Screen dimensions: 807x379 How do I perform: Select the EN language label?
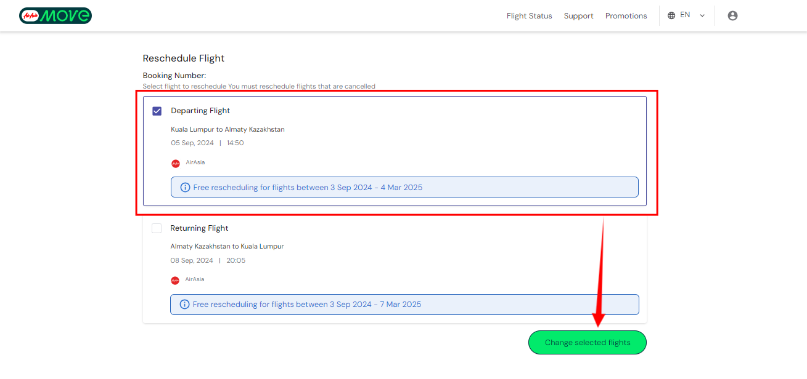pyautogui.click(x=685, y=15)
